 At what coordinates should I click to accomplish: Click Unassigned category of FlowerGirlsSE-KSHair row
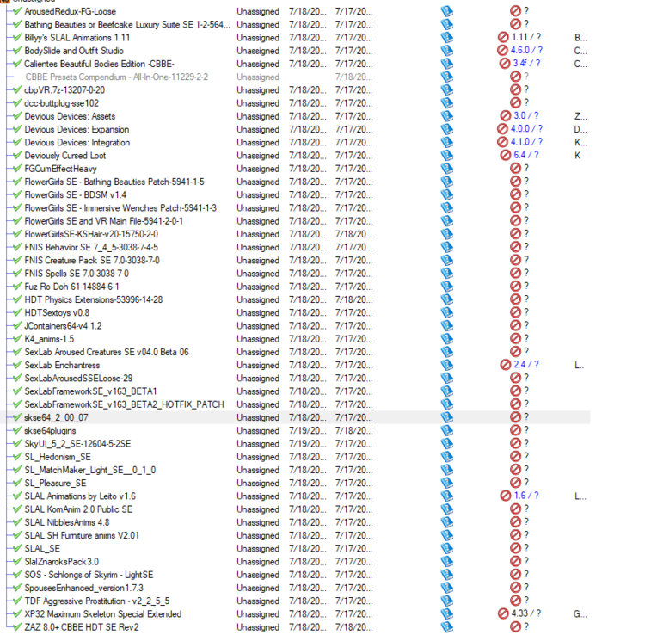[258, 234]
